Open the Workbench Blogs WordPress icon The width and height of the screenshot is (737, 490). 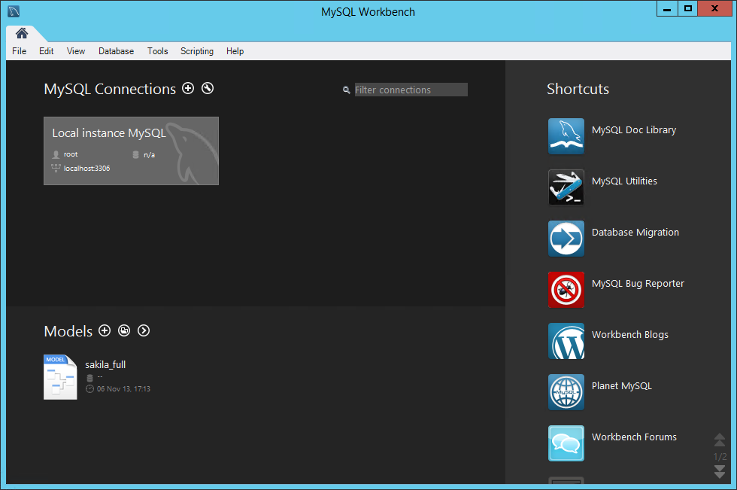[566, 341]
